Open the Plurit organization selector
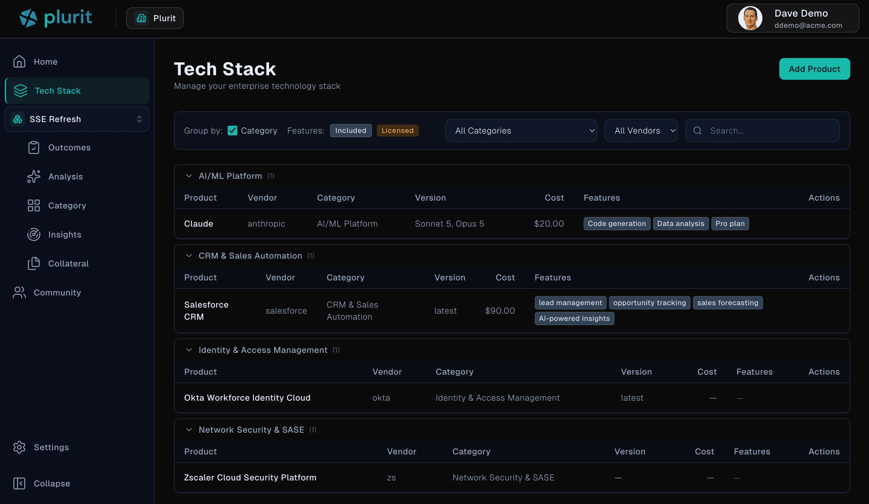Screen dimensions: 869x504 pos(155,18)
